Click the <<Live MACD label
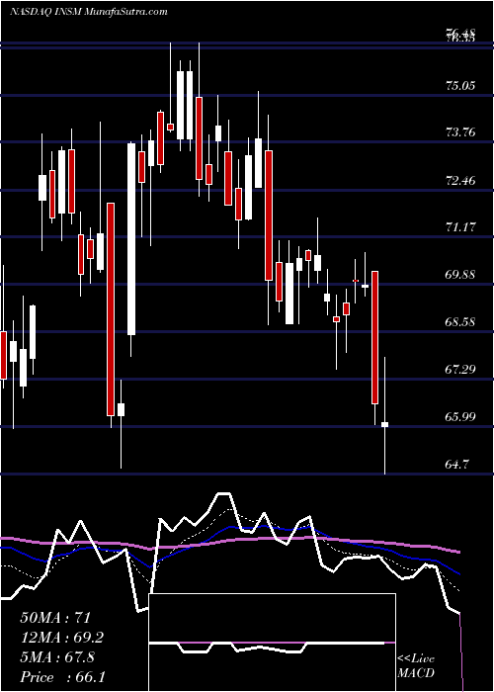This screenshot has height=692, width=494. point(416,666)
